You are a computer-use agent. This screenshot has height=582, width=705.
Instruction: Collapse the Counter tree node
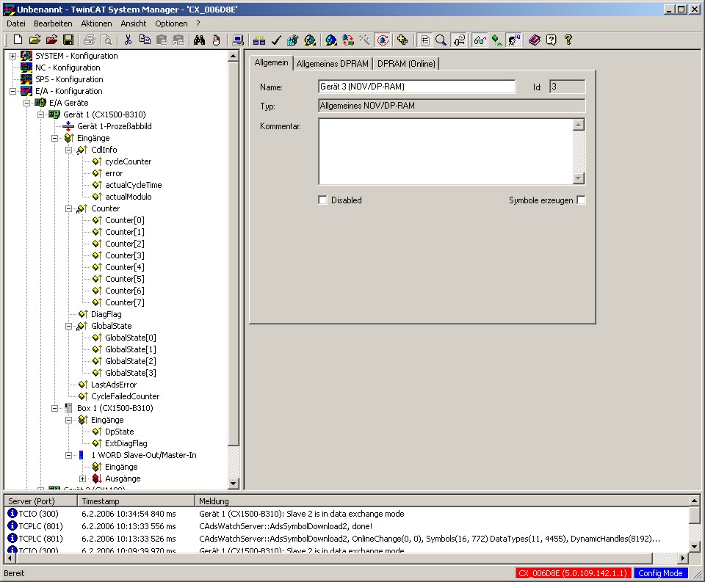coord(68,208)
